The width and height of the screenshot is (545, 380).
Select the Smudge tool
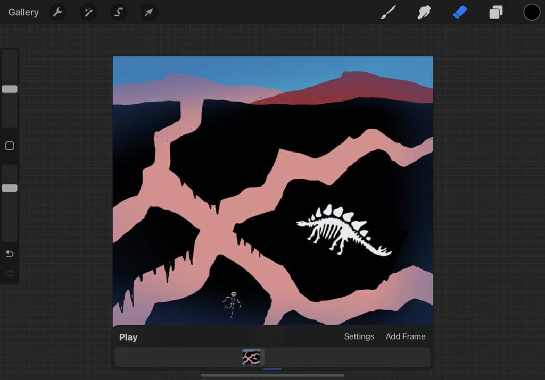(424, 13)
